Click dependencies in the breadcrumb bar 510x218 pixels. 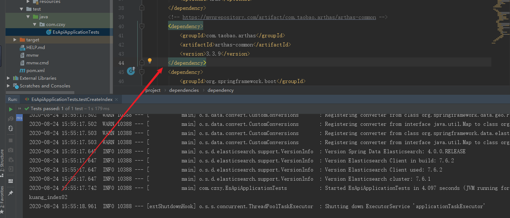coord(184,90)
